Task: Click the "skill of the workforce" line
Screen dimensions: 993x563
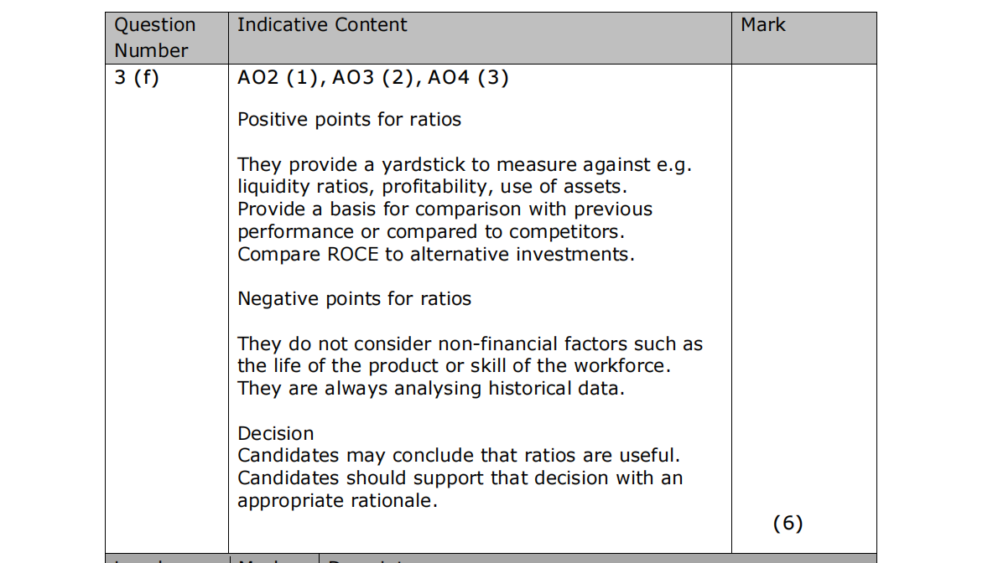Action: tap(454, 366)
